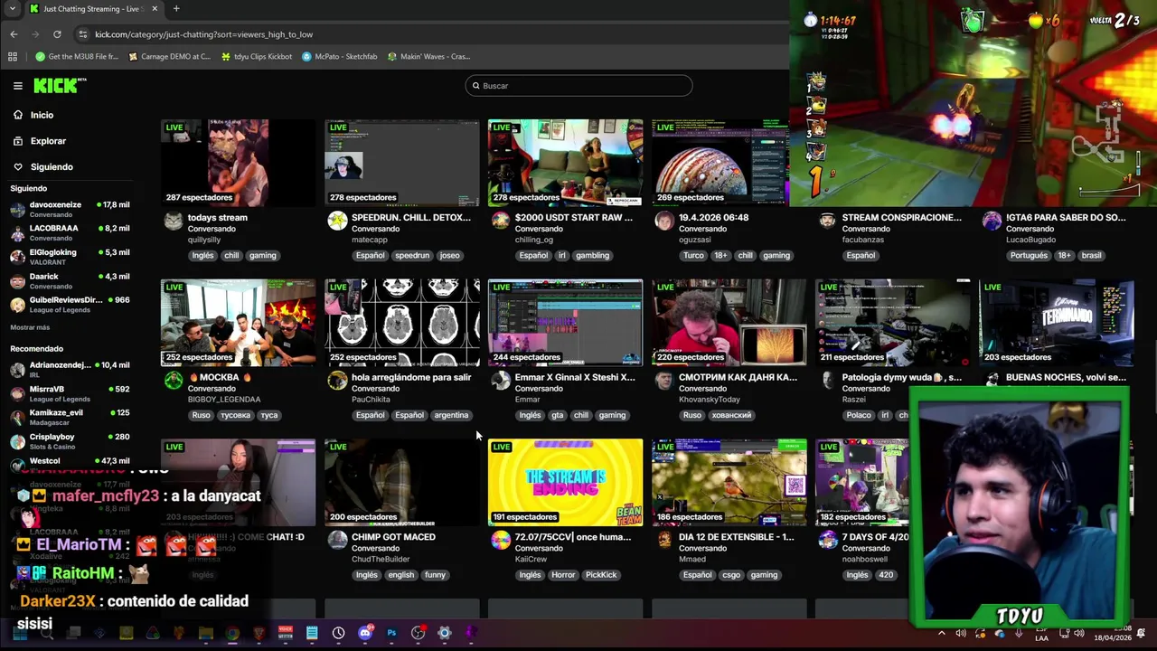1157x651 pixels.
Task: Click the Turco tag under oguzsasi
Action: coord(693,255)
